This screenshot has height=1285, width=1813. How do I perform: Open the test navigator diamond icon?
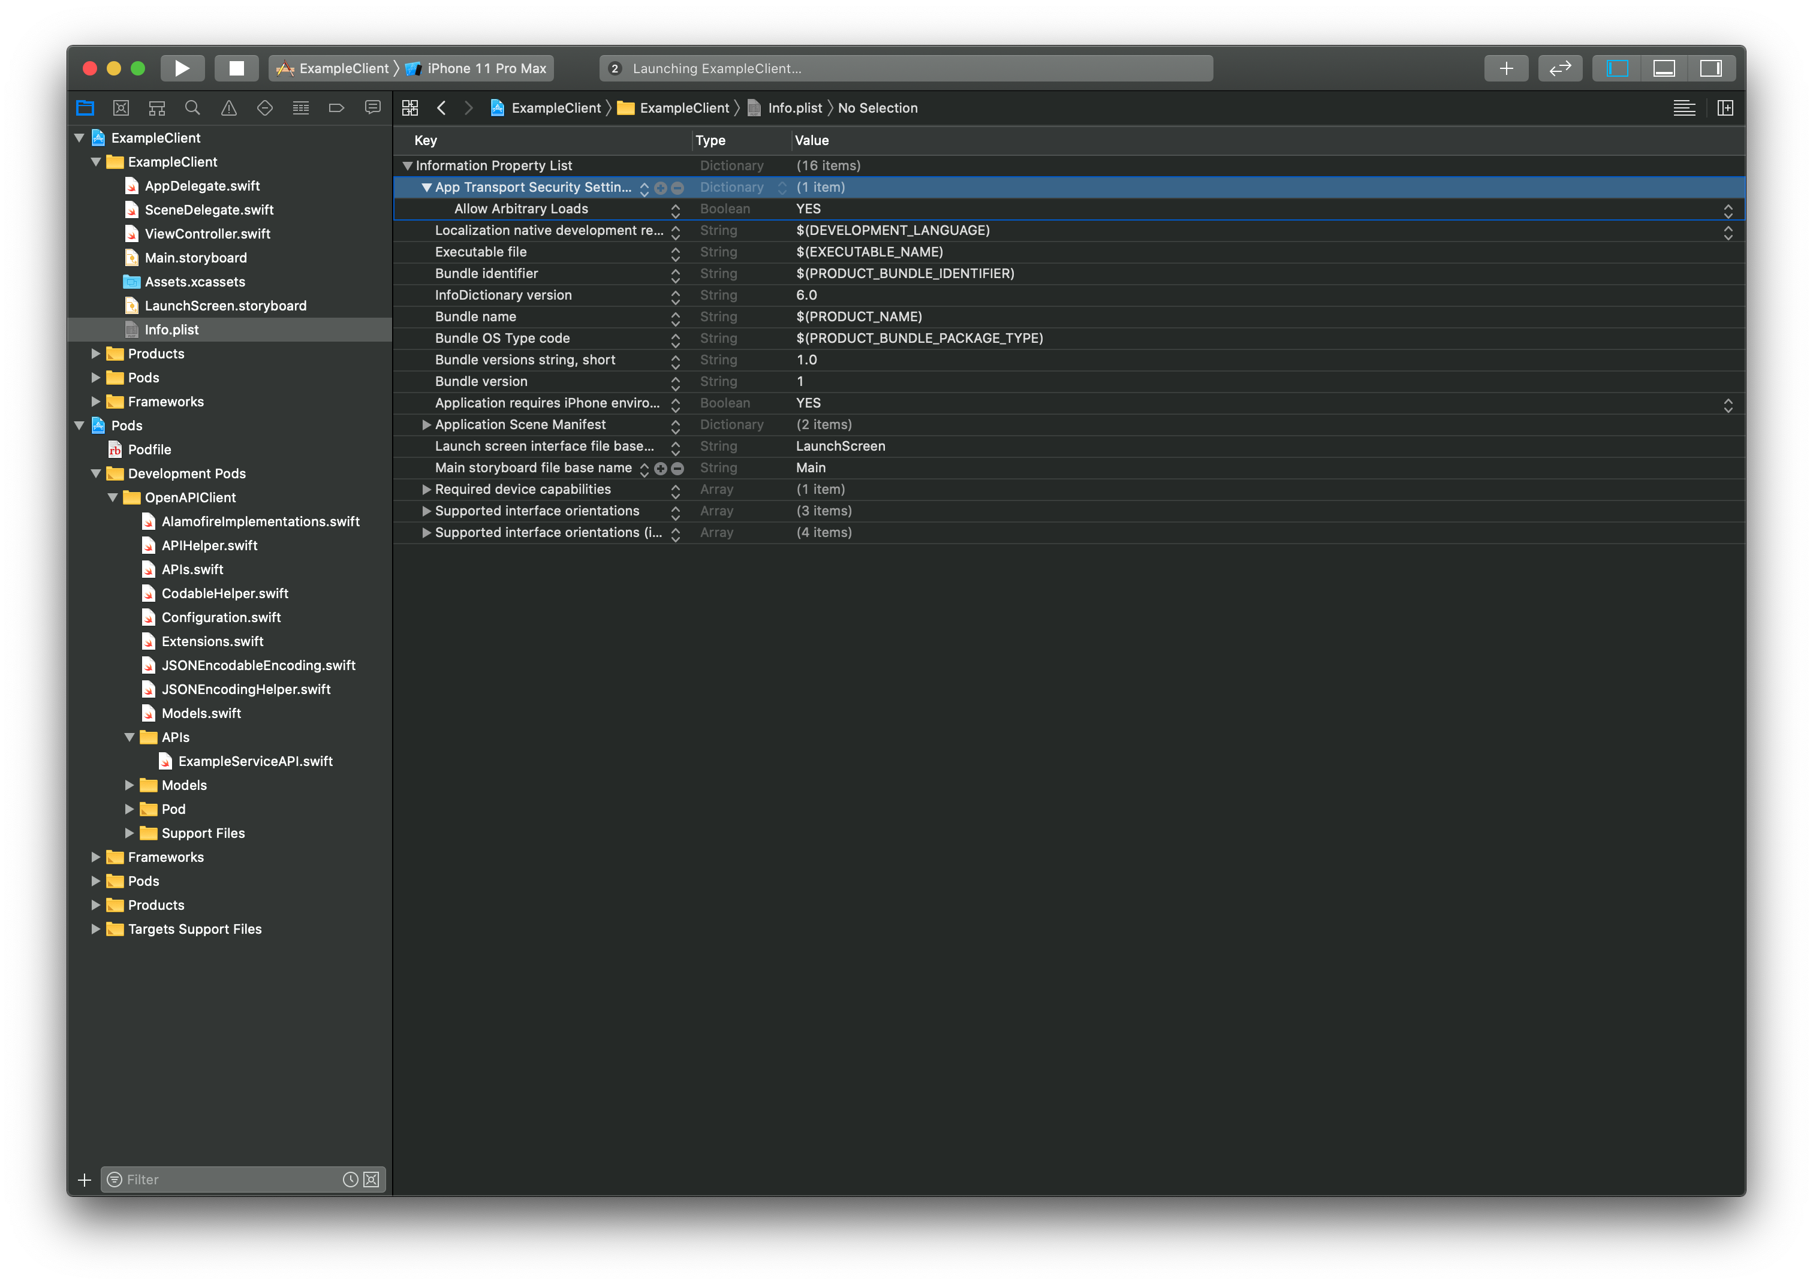(x=265, y=108)
